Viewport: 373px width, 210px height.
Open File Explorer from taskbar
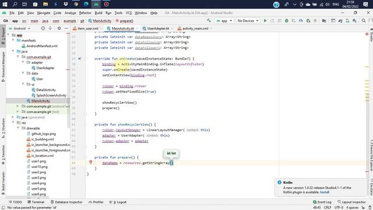(45, 4)
